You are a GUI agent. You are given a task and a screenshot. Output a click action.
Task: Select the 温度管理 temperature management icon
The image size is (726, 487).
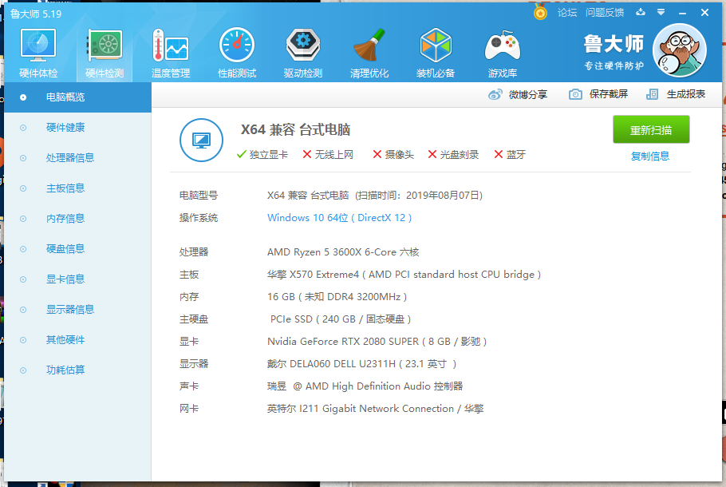tap(171, 48)
